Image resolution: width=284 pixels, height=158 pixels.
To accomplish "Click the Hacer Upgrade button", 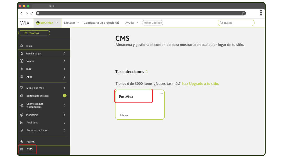I will point(152,23).
